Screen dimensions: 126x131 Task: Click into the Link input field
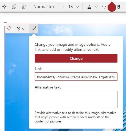[76, 77]
